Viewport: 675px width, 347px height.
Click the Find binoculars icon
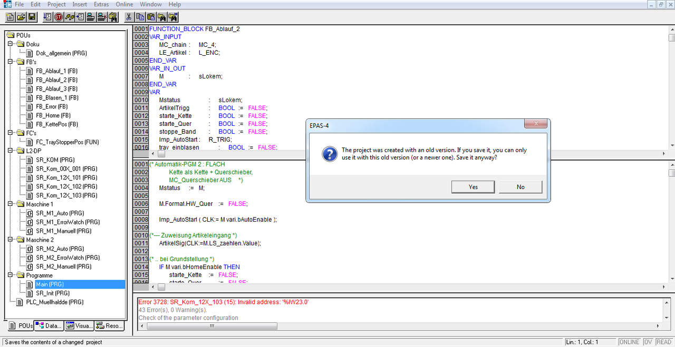click(x=162, y=17)
